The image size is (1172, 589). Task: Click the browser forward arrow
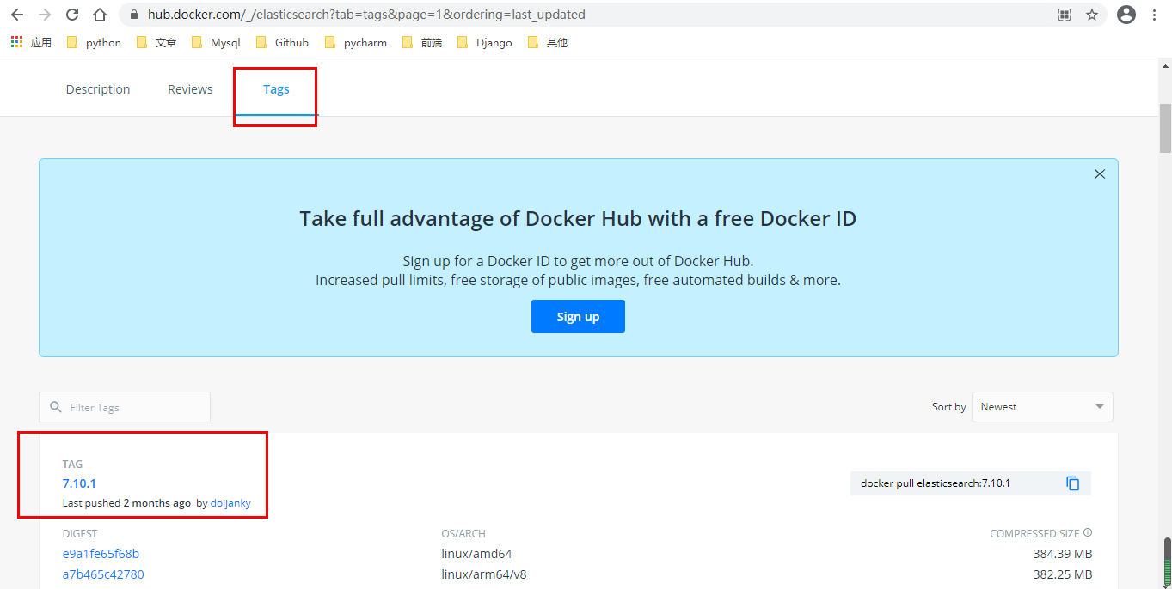45,15
